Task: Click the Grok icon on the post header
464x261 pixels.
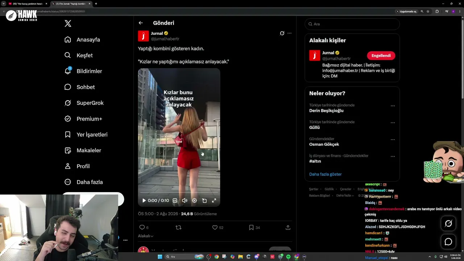Action: 282,33
